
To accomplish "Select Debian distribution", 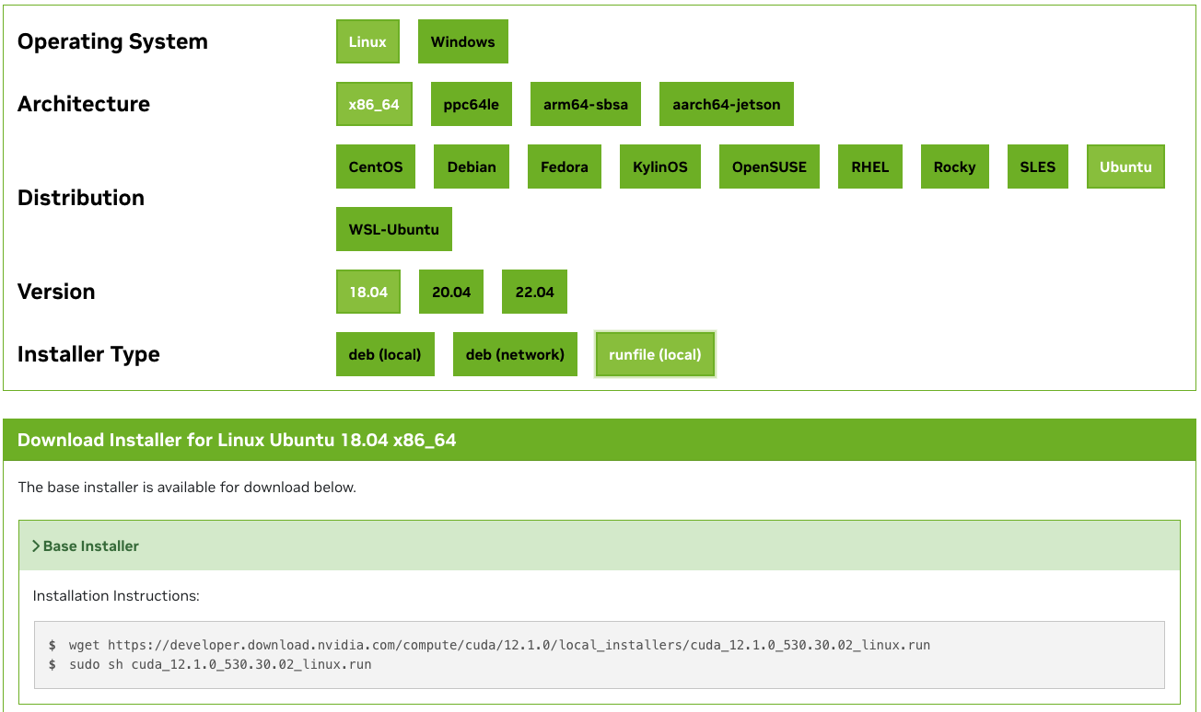I will click(x=472, y=167).
